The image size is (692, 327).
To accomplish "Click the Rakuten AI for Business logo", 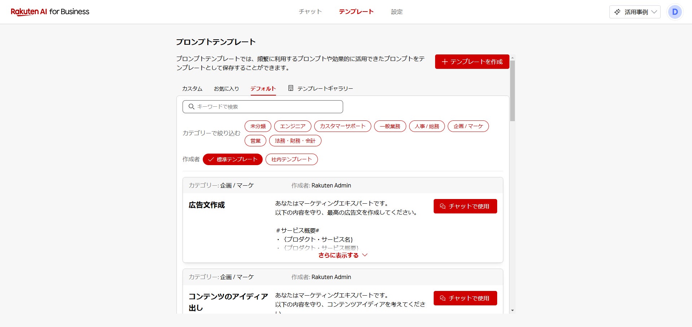I will [x=50, y=12].
